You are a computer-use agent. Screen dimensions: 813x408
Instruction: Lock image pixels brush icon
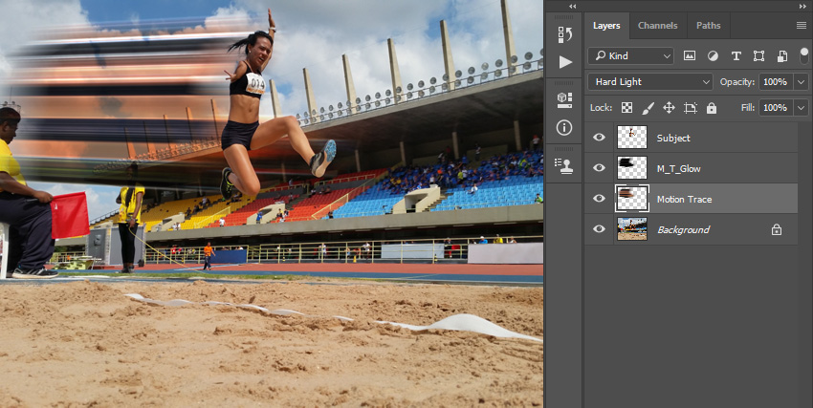pos(648,108)
